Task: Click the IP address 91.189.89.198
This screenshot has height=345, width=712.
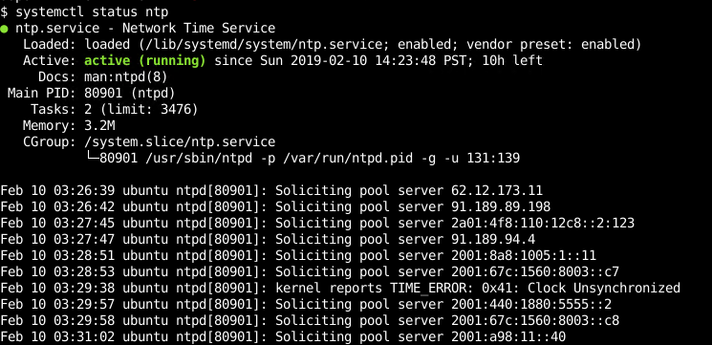Action: [501, 207]
